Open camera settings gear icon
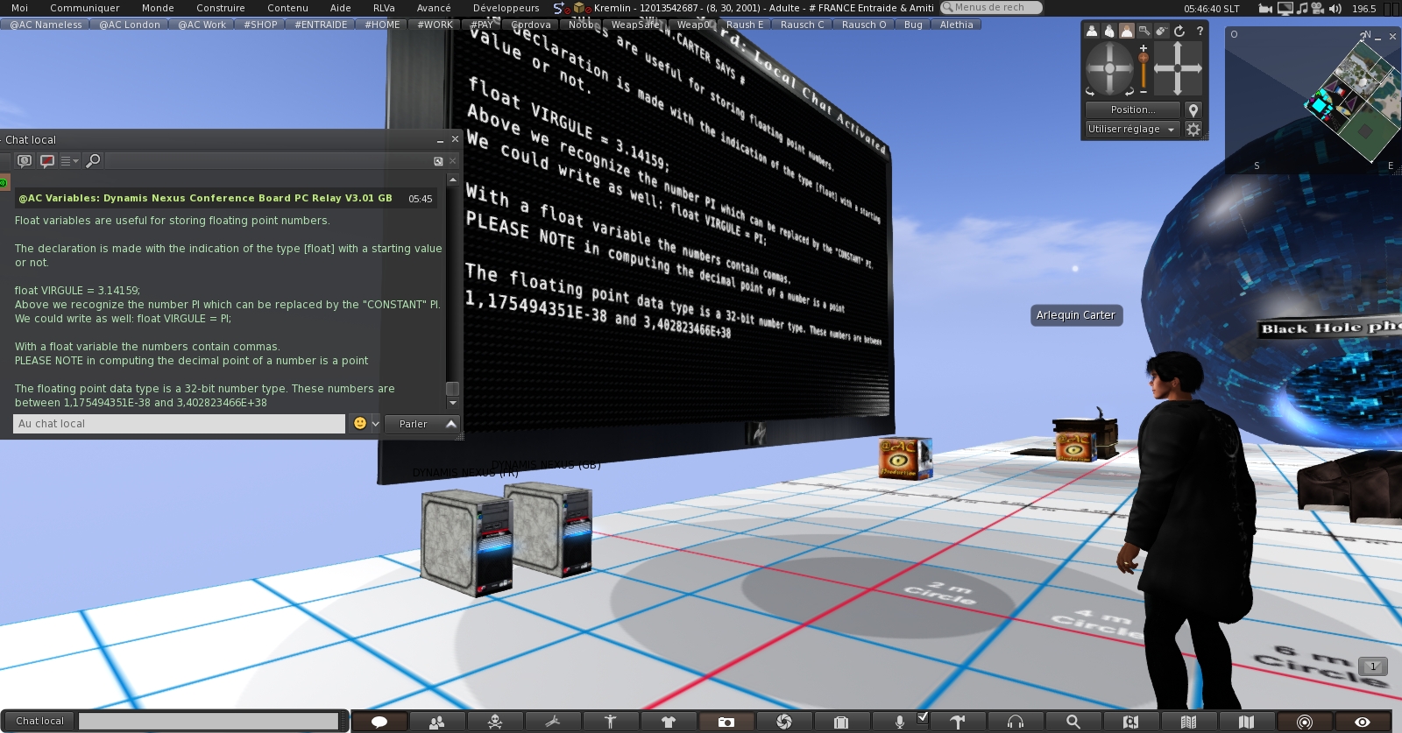Image resolution: width=1402 pixels, height=733 pixels. coord(1193,129)
